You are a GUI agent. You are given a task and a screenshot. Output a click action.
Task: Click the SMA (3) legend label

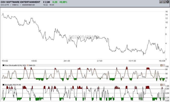tap(32, 65)
